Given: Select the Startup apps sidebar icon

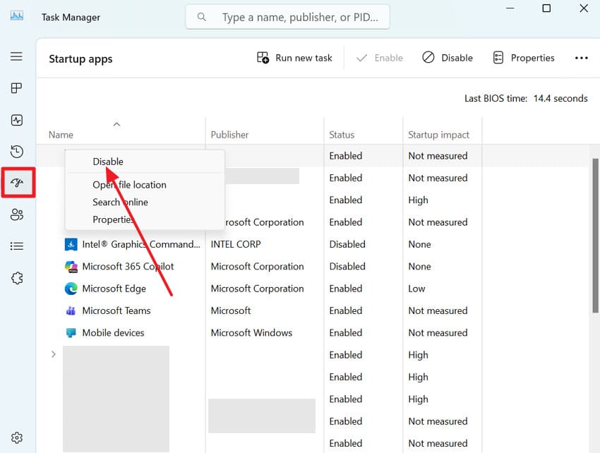Looking at the screenshot, I should click(17, 183).
